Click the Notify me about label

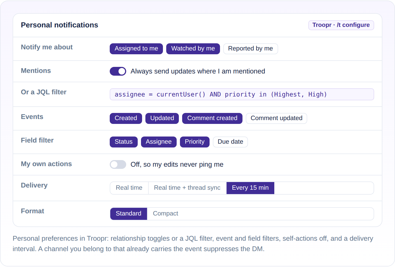pyautogui.click(x=47, y=47)
